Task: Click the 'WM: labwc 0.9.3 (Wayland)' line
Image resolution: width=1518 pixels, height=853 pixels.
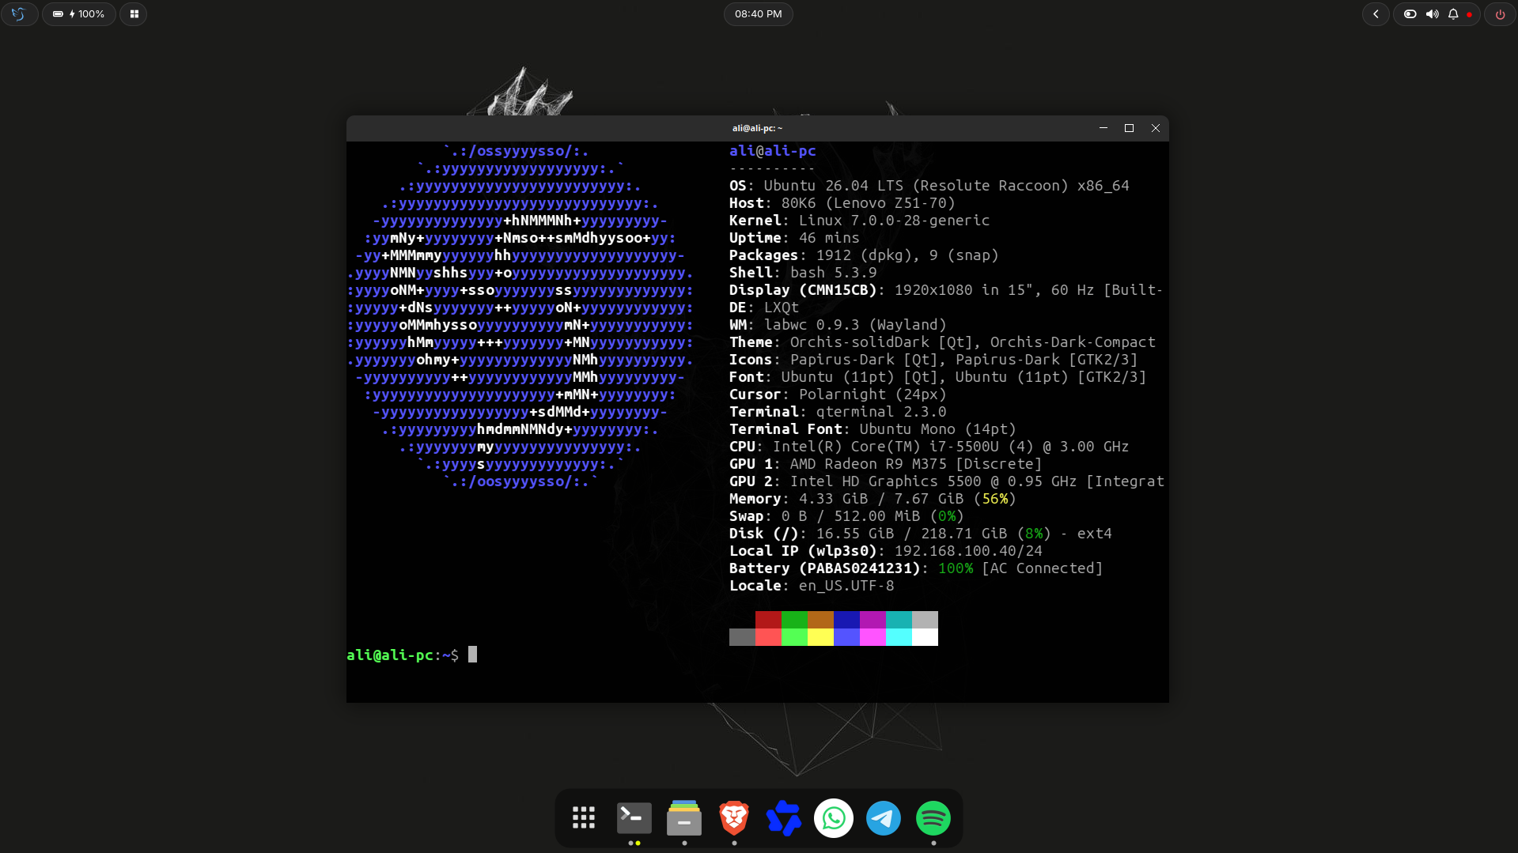Action: (x=838, y=325)
